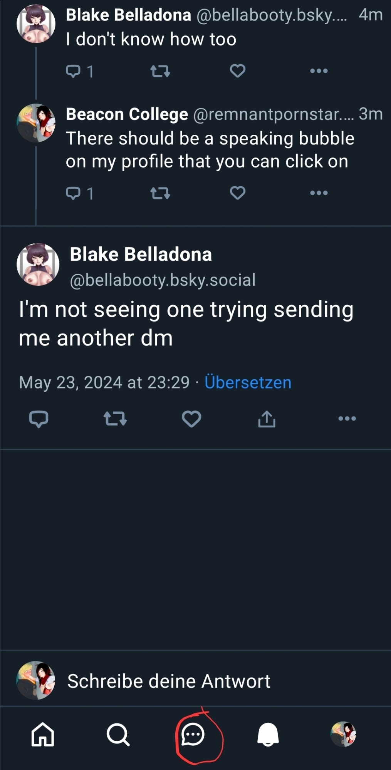The width and height of the screenshot is (391, 770).
Task: Open the Notifications bell tab
Action: point(268,735)
